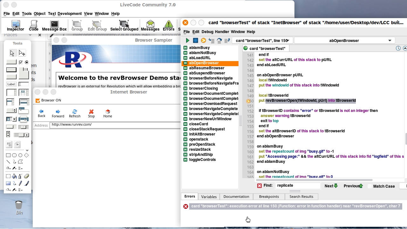The image size is (407, 229).
Task: Open the Development menu
Action: (x=70, y=14)
